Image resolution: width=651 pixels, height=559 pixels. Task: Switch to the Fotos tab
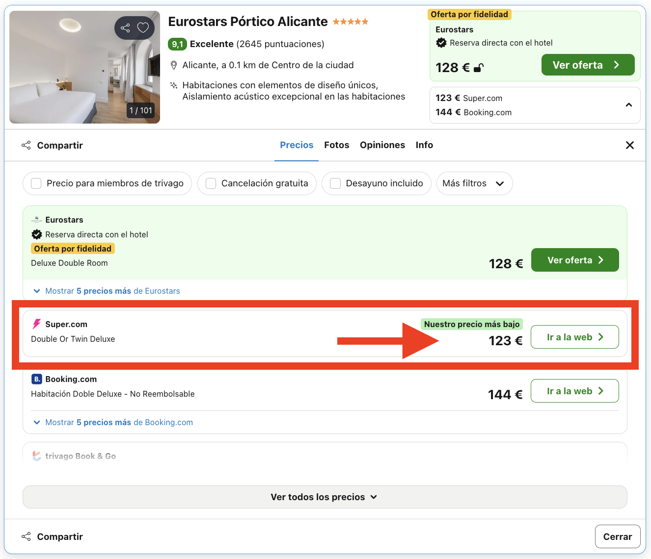point(336,145)
